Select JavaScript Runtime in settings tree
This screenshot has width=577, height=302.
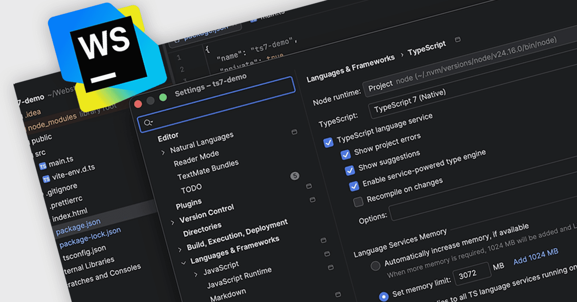pyautogui.click(x=239, y=278)
